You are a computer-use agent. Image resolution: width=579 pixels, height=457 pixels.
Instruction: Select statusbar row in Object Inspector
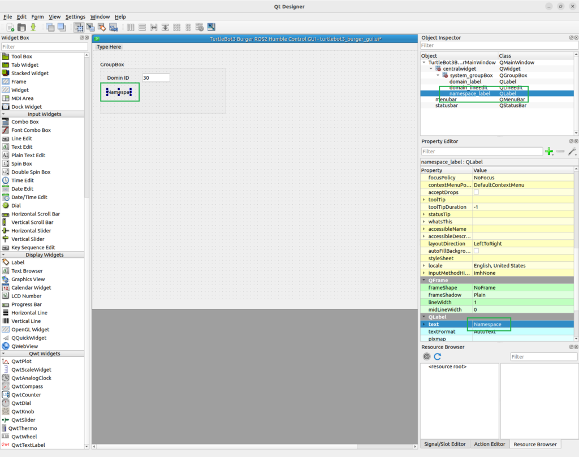click(x=498, y=106)
